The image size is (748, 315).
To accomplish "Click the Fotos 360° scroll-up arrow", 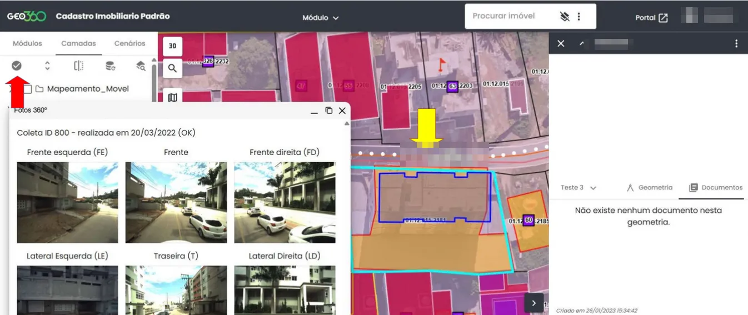I will 347,124.
